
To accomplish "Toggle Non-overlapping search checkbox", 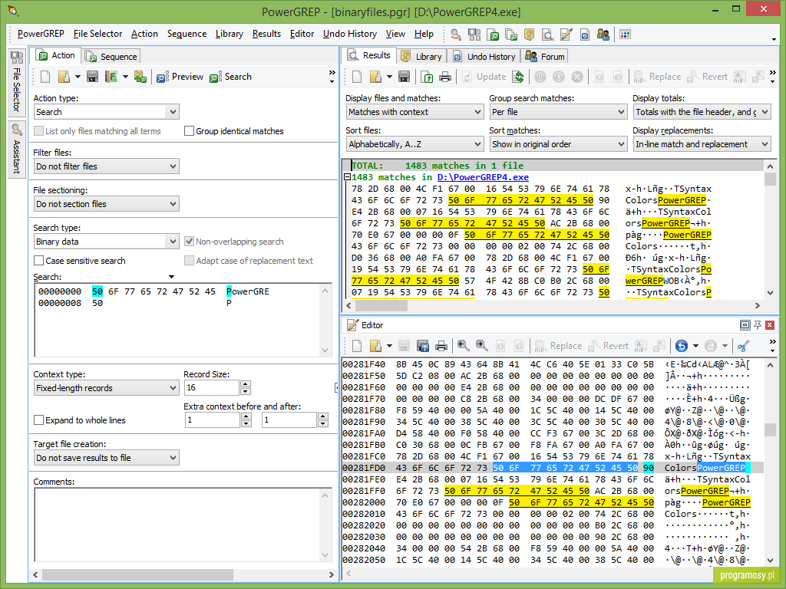I will coord(189,242).
